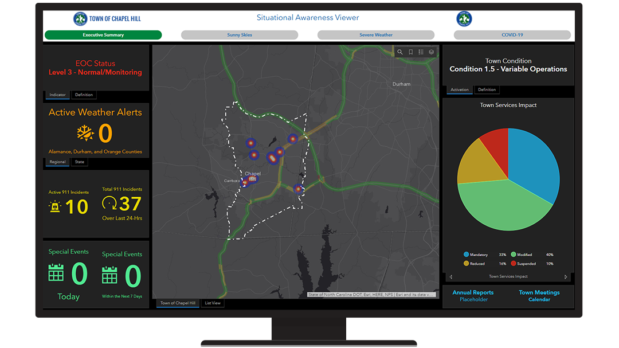The height and width of the screenshot is (348, 619).
Task: Show Town Condition Activation details
Action: 459,89
